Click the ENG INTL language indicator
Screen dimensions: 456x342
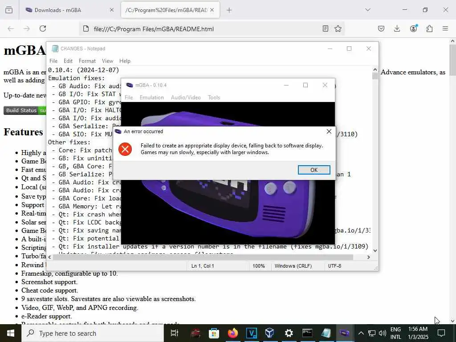(x=395, y=333)
